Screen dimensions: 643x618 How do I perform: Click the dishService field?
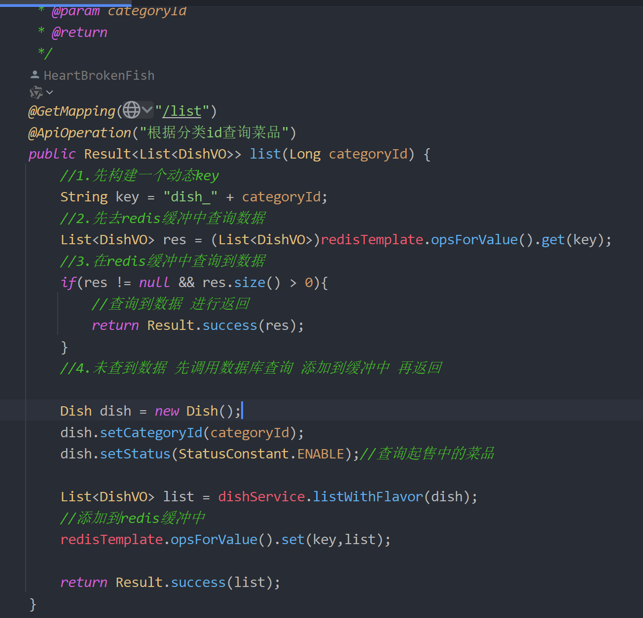click(261, 497)
